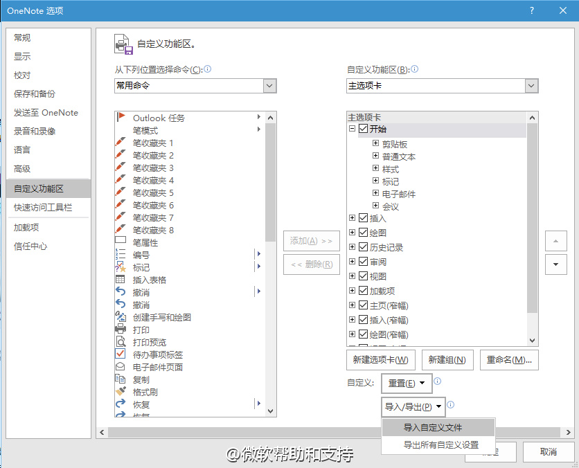
Task: Click the 笔收藏夹 1 pen icon
Action: pyautogui.click(x=121, y=142)
